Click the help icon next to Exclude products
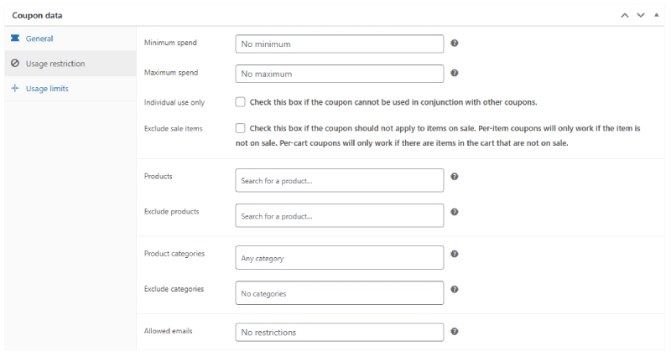671x356 pixels. pyautogui.click(x=454, y=212)
